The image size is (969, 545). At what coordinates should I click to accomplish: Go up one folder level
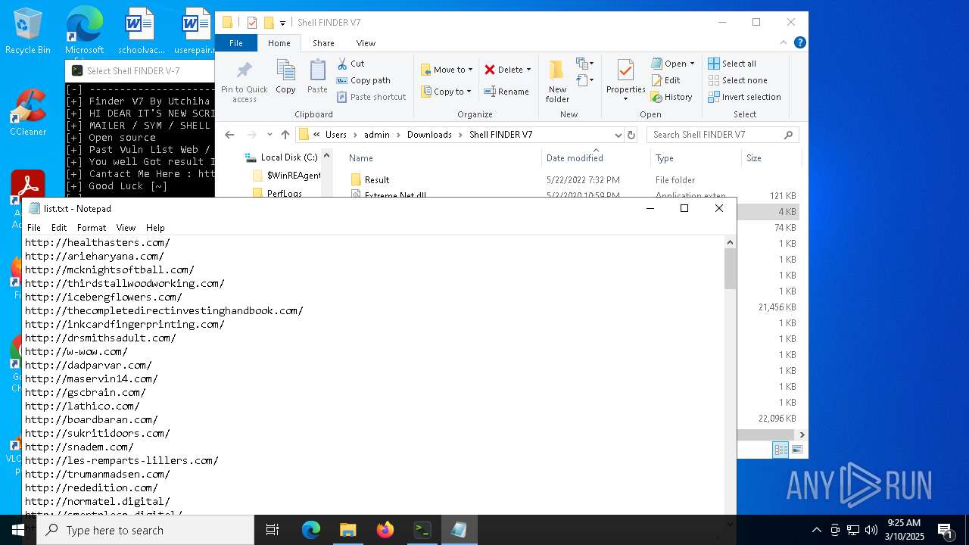285,135
